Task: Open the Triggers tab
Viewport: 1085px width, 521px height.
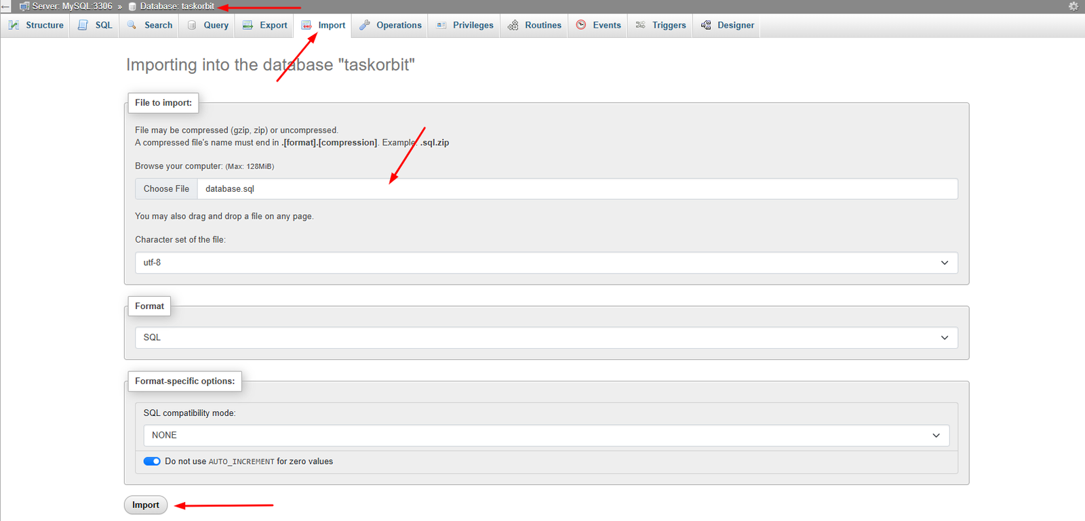Action: 660,25
